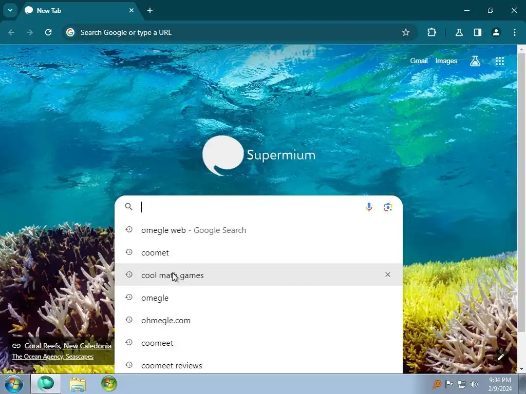Open the Gmail link
Viewport: 526px width, 394px height.
pyautogui.click(x=419, y=61)
